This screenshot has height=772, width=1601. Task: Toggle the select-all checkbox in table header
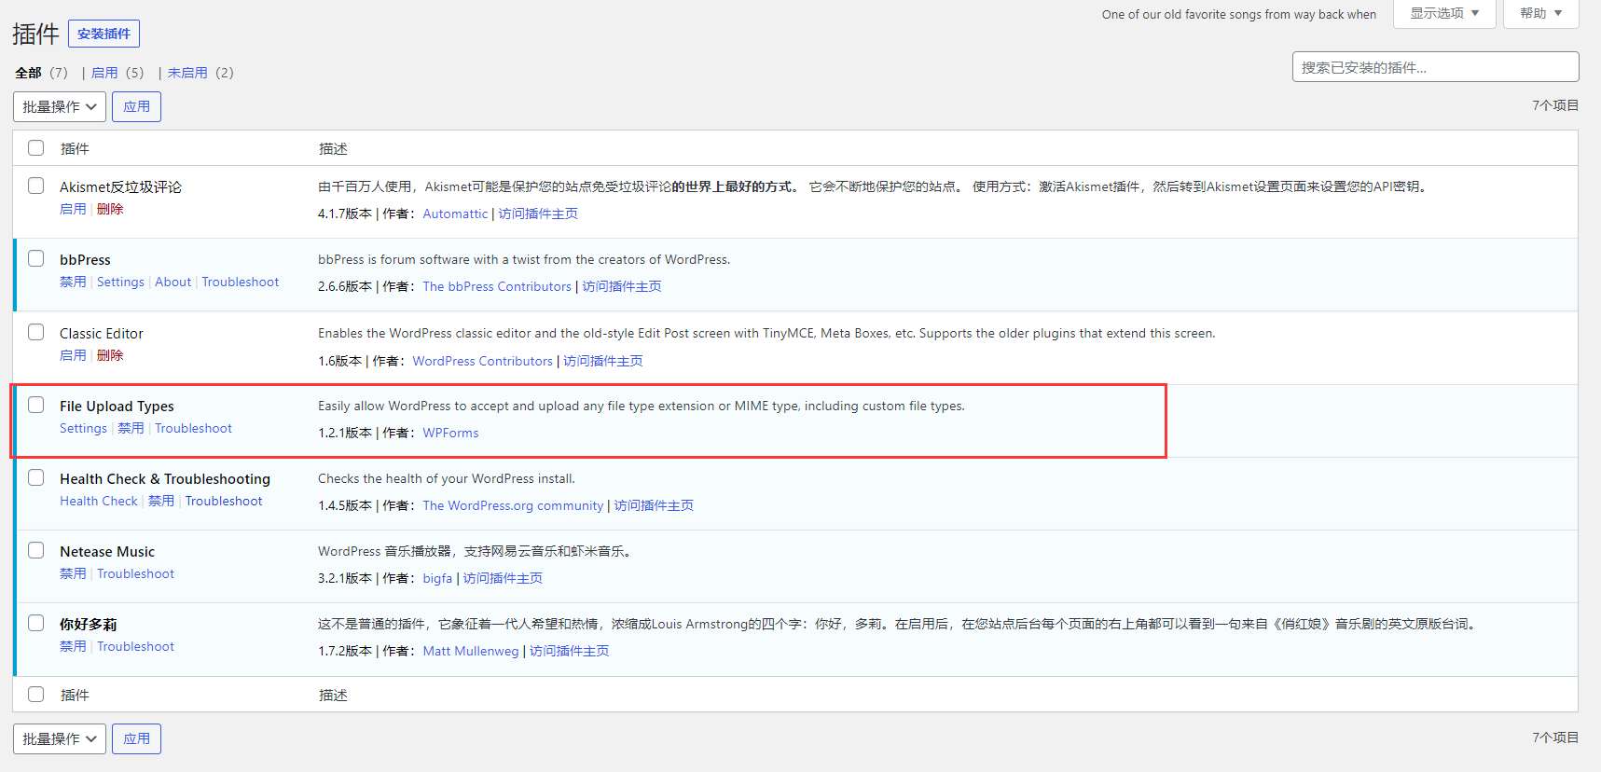tap(36, 148)
